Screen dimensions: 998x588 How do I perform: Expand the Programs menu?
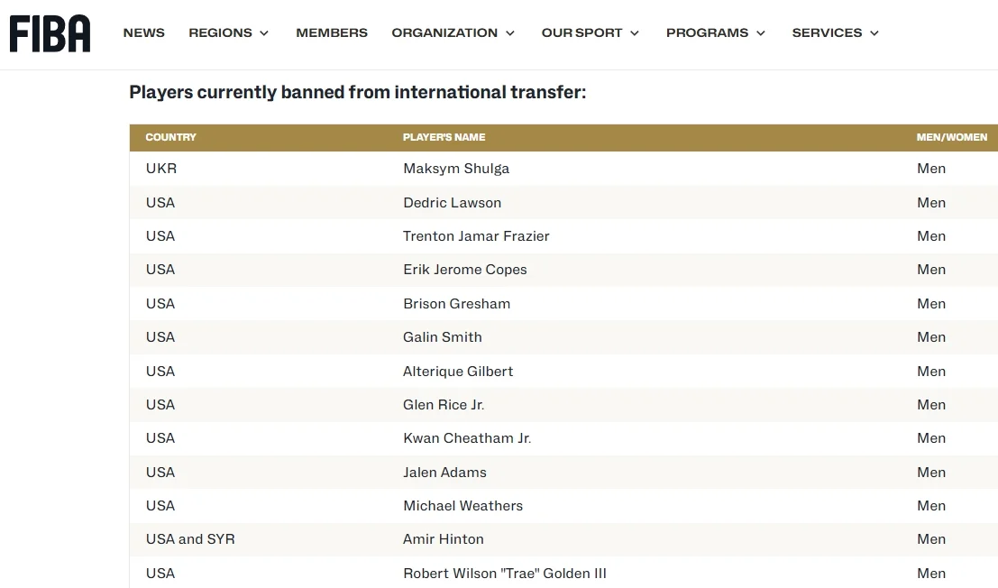[716, 32]
